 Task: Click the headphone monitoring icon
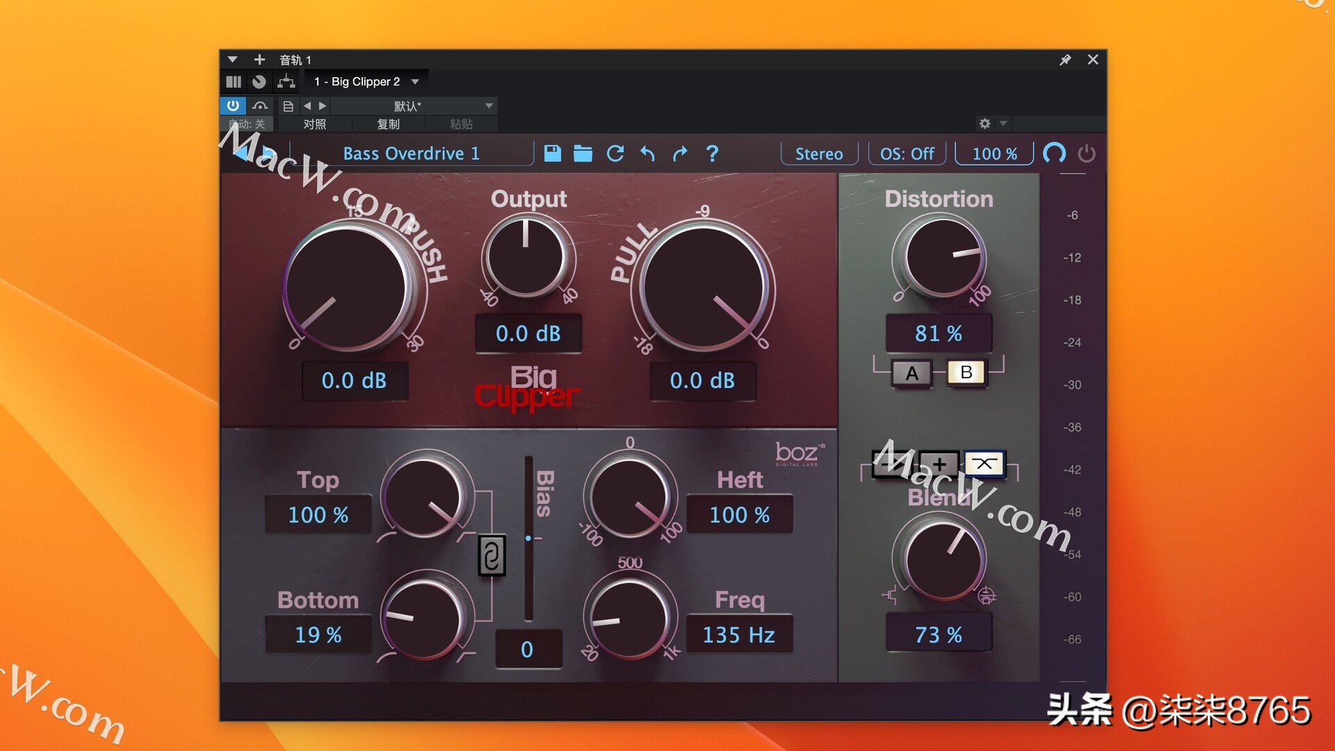coord(1054,154)
